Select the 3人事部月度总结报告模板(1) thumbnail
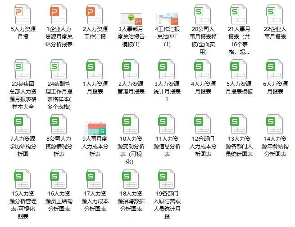This screenshot has width=295, height=227. tap(131, 19)
